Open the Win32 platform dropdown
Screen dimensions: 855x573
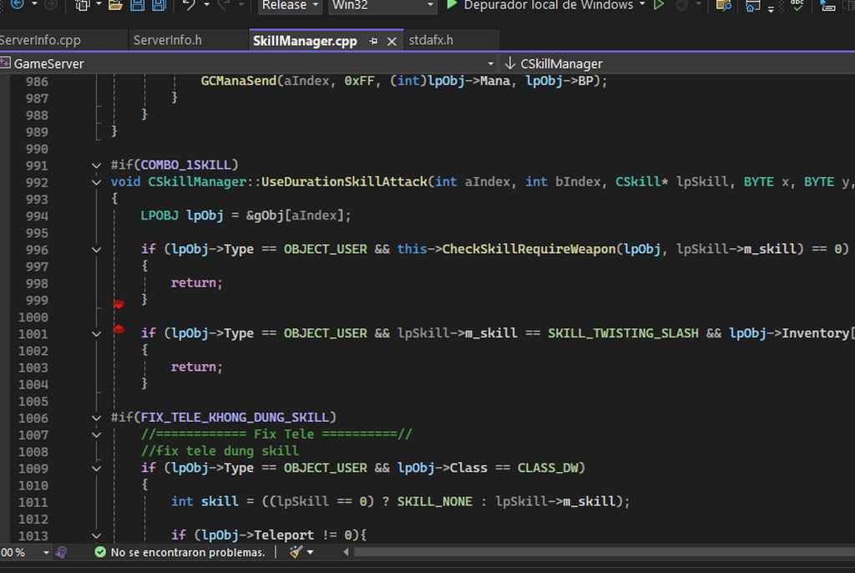[382, 6]
